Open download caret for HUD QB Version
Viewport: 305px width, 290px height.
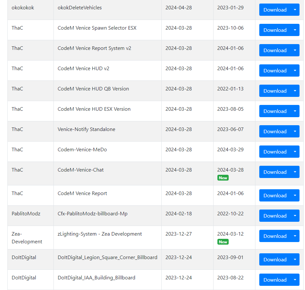click(x=295, y=91)
